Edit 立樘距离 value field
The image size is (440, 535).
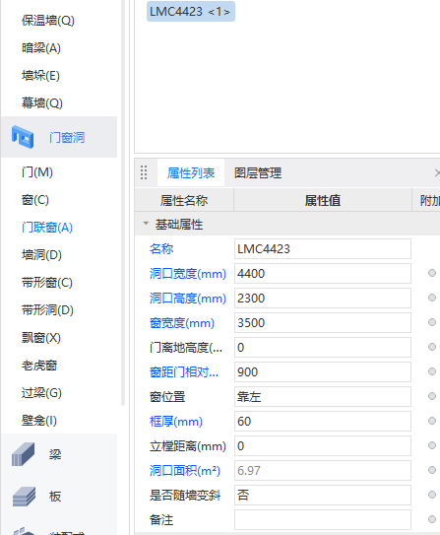(x=323, y=445)
